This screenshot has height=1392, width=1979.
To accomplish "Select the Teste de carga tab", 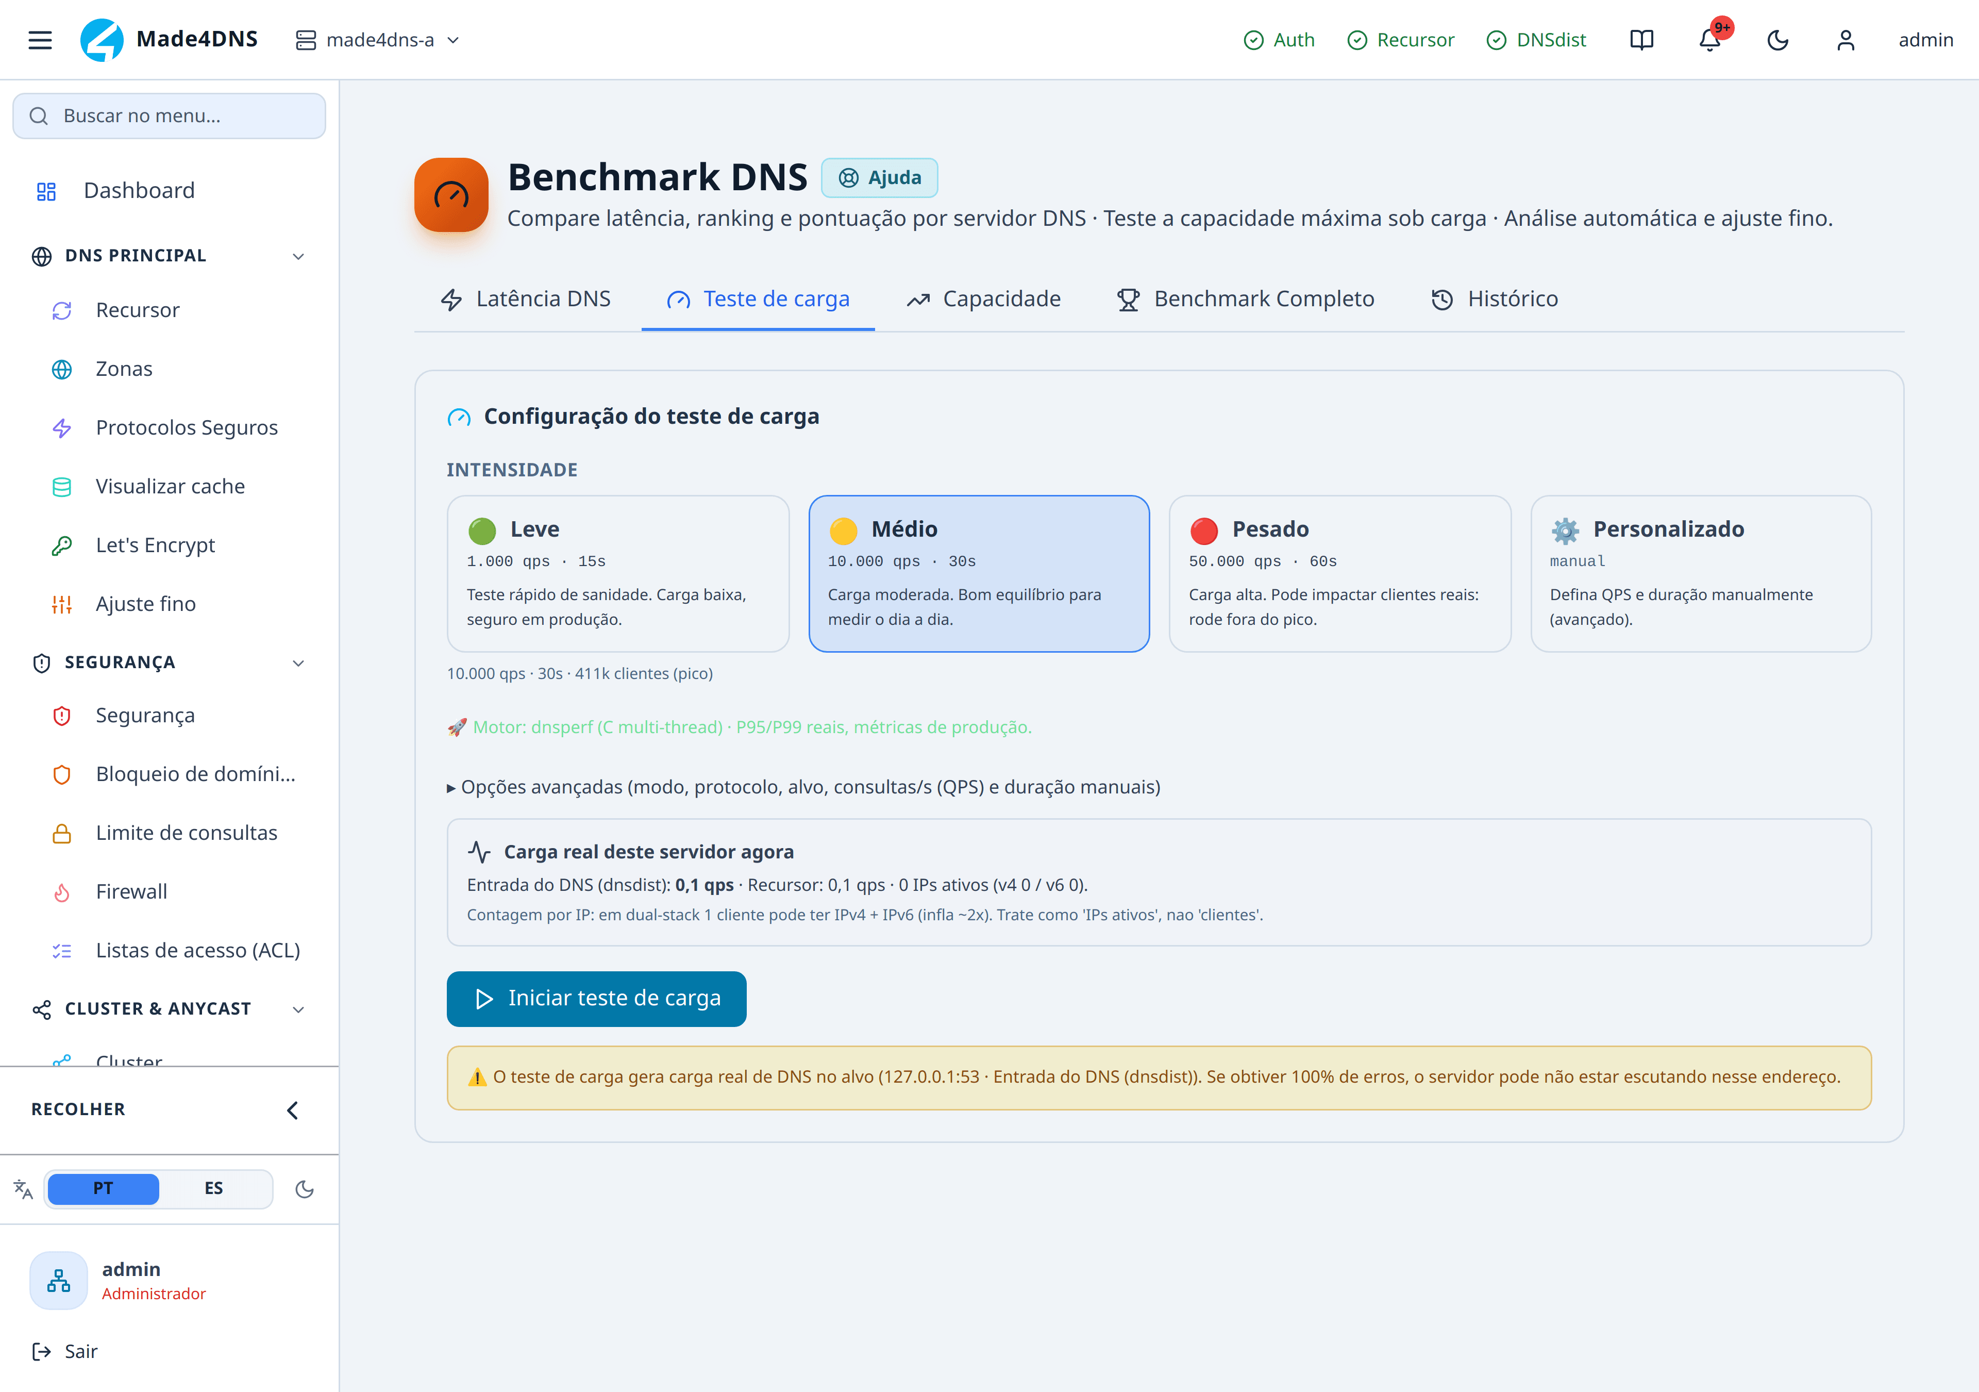I will coord(759,299).
